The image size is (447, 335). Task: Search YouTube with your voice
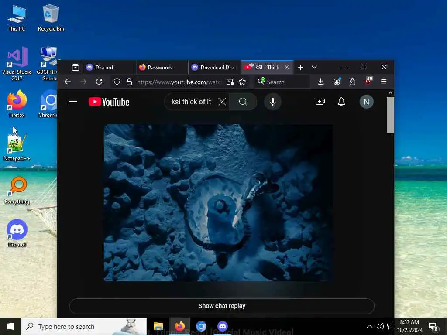click(273, 102)
